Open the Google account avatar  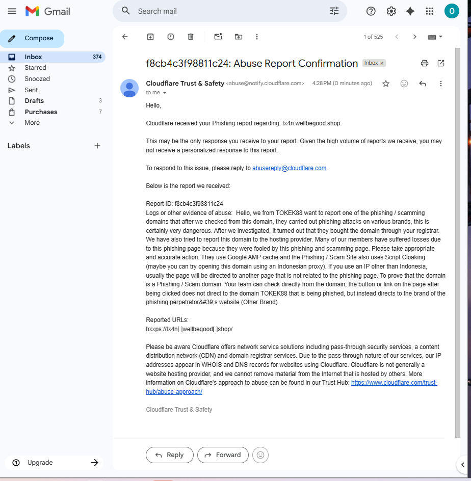pyautogui.click(x=452, y=11)
